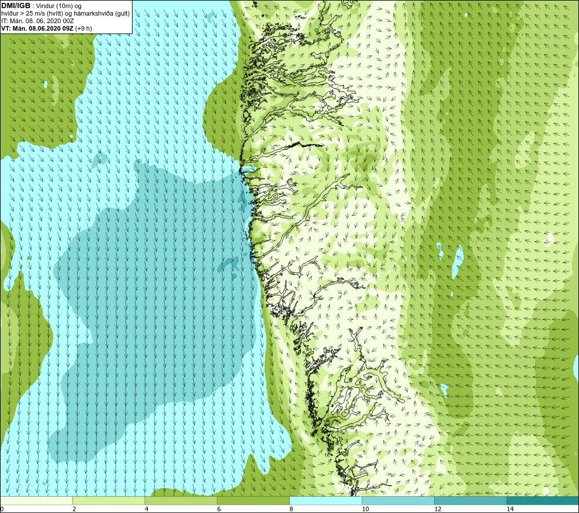579x513 pixels.
Task: Click the 4–6 m/s green swatch
Action: click(x=181, y=500)
